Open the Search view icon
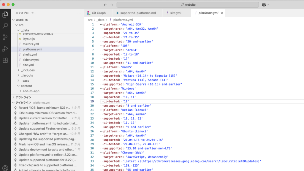Viewport: 304px width, 171px height. (x=5, y=26)
